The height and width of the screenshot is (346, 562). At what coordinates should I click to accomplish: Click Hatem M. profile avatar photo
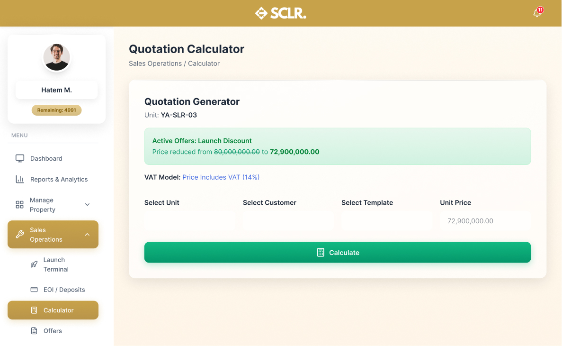tap(57, 57)
